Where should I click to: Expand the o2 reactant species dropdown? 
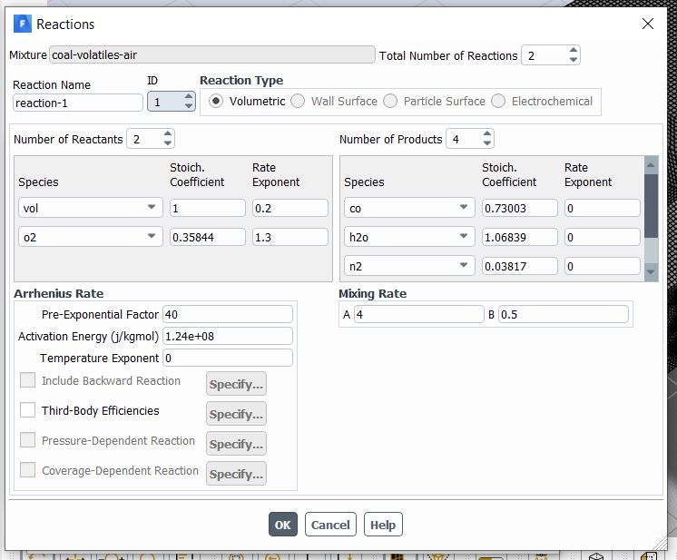[x=151, y=237]
